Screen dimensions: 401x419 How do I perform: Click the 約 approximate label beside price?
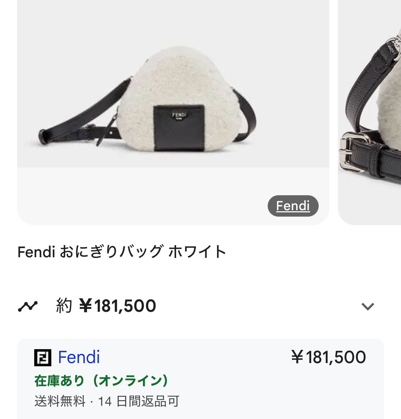point(64,306)
